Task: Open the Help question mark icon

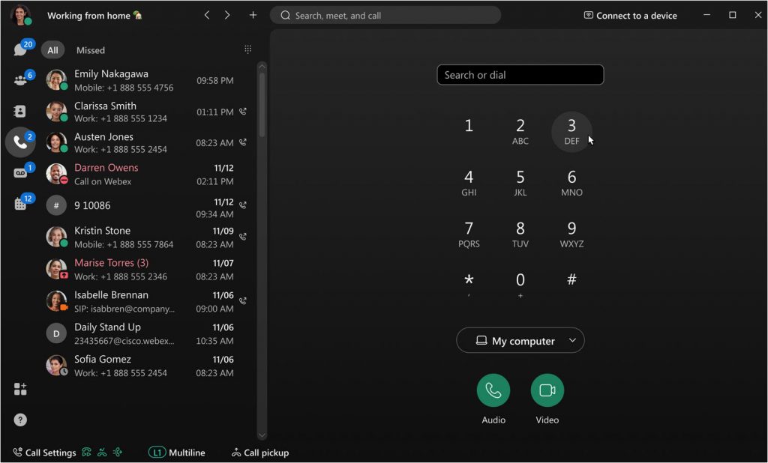Action: pyautogui.click(x=20, y=420)
